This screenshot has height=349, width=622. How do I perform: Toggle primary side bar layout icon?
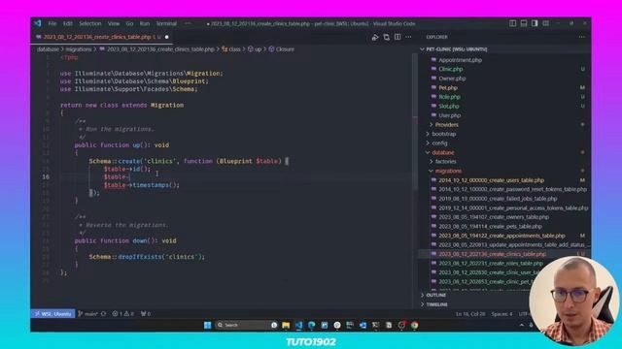[x=512, y=23]
